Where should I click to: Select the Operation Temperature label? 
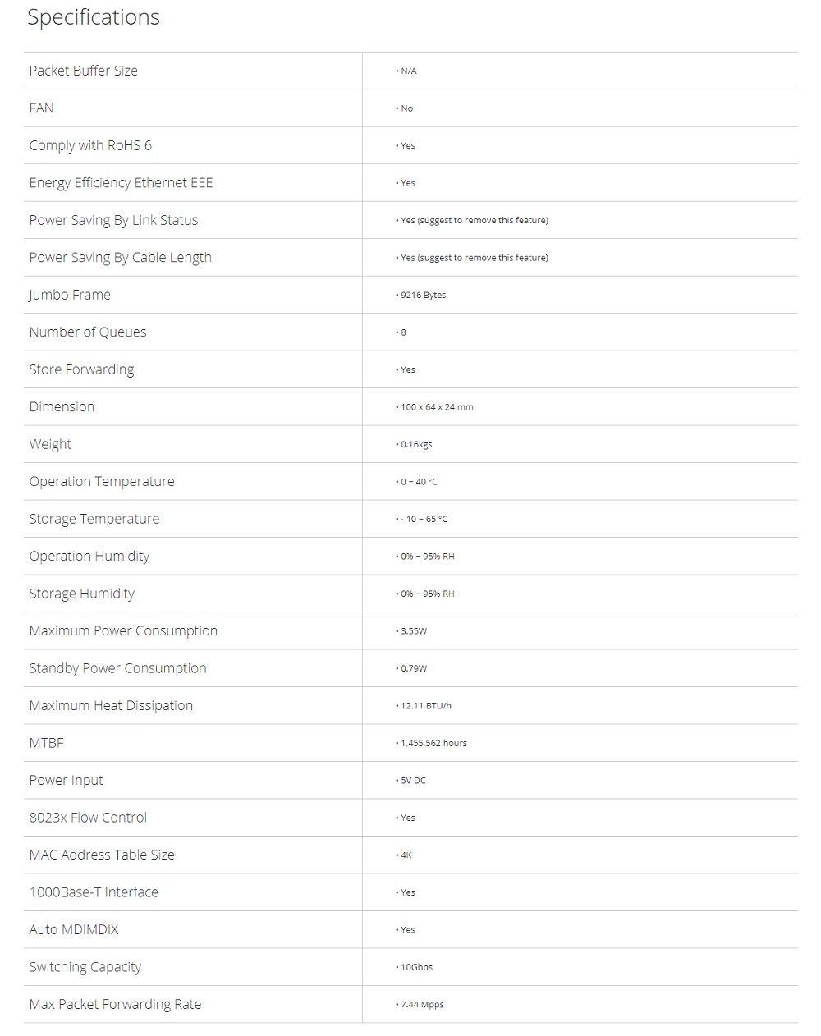point(102,482)
